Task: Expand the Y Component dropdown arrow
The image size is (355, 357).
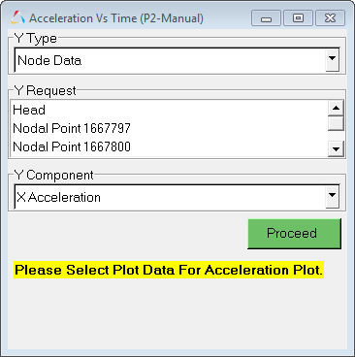Action: tap(332, 196)
